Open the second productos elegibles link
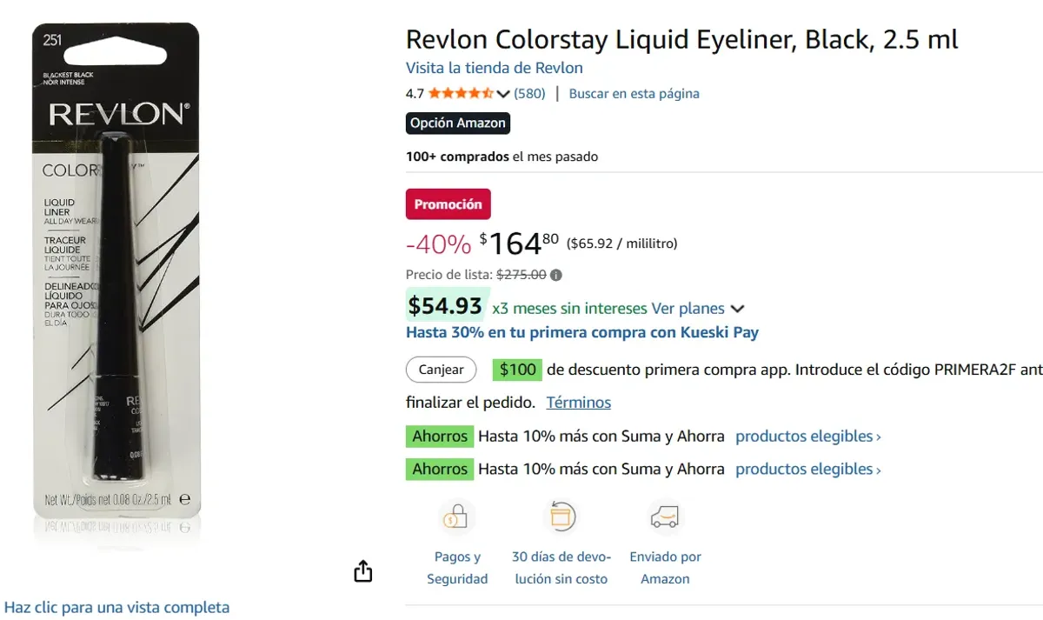This screenshot has height=620, width=1043. tap(806, 469)
